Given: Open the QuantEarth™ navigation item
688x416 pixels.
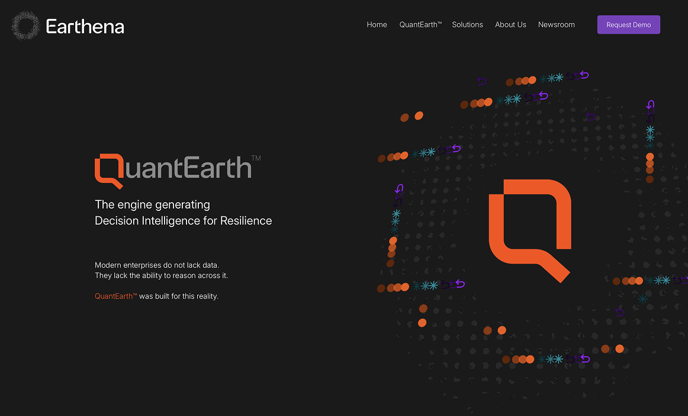Looking at the screenshot, I should tap(420, 25).
